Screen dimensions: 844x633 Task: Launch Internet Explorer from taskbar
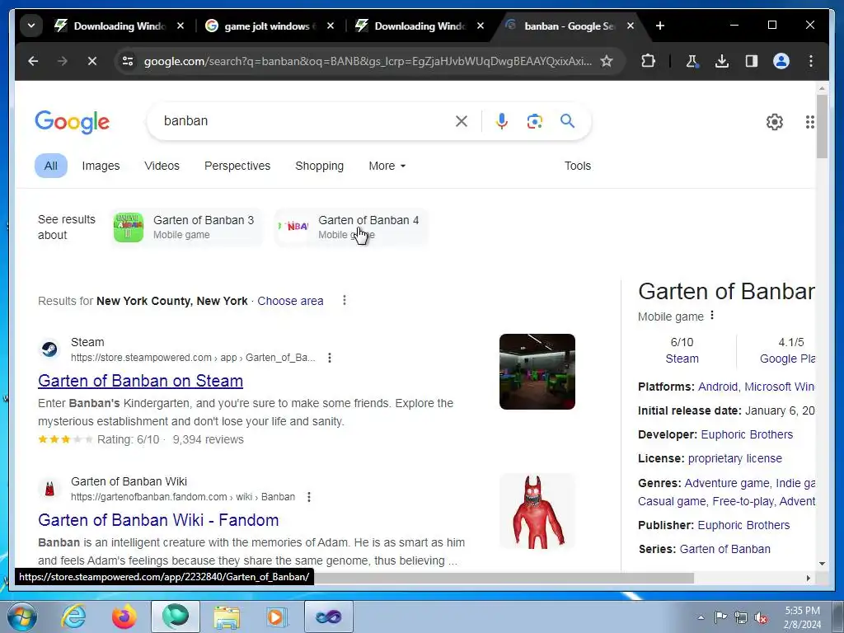73,617
